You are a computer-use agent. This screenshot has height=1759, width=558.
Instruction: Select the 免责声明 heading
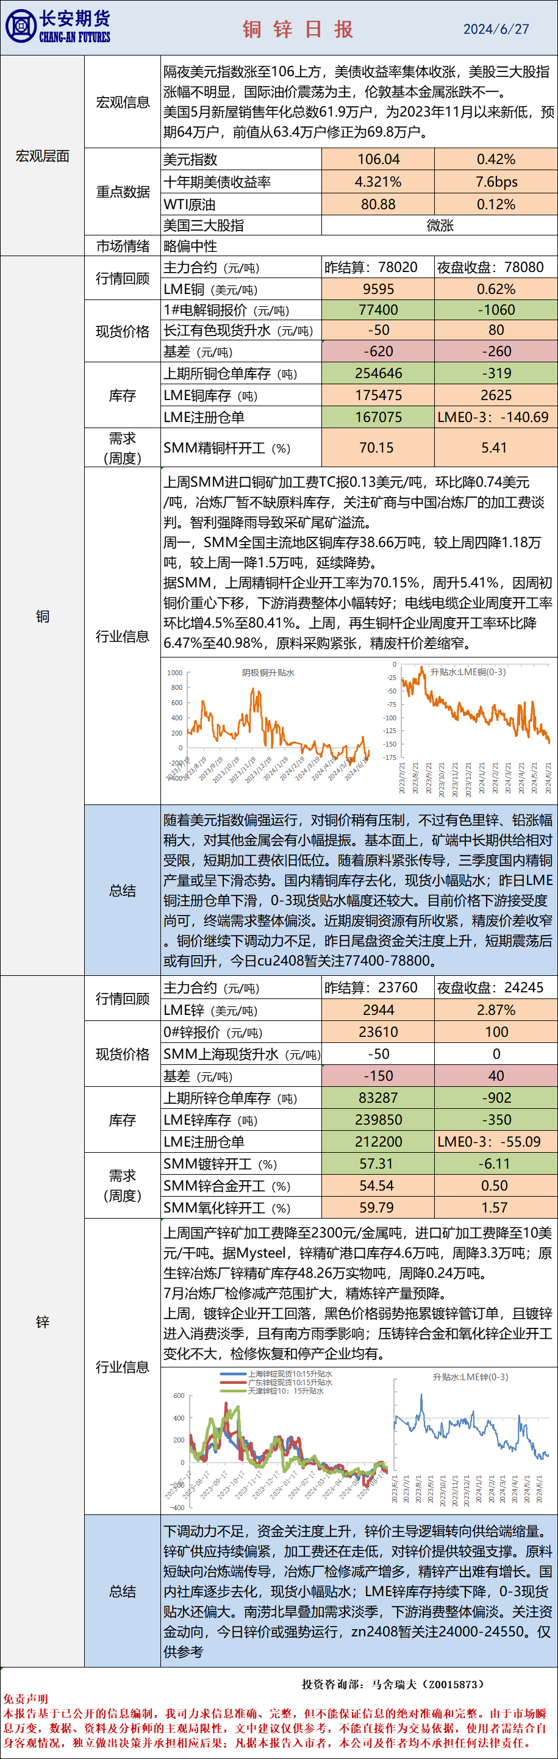25,1699
